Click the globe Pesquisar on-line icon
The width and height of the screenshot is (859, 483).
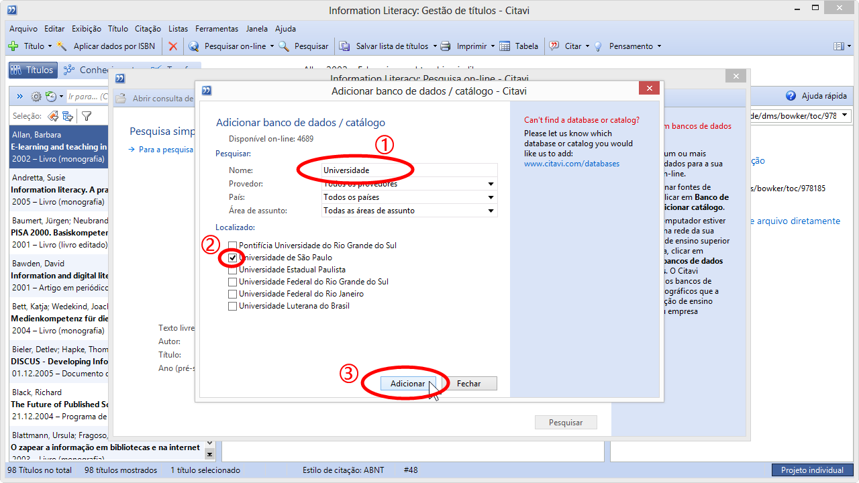point(194,46)
